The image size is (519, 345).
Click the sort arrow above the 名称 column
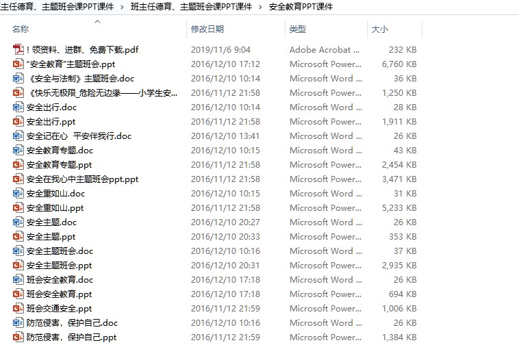pyautogui.click(x=97, y=22)
